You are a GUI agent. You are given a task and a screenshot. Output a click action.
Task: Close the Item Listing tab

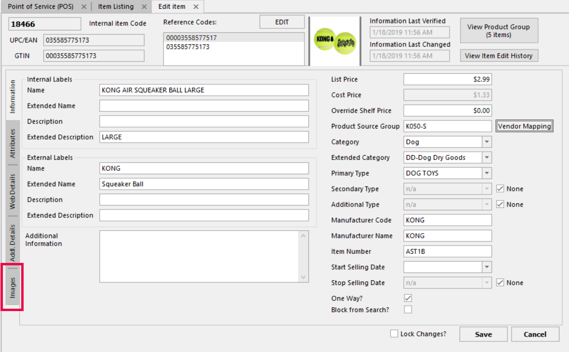click(x=144, y=7)
